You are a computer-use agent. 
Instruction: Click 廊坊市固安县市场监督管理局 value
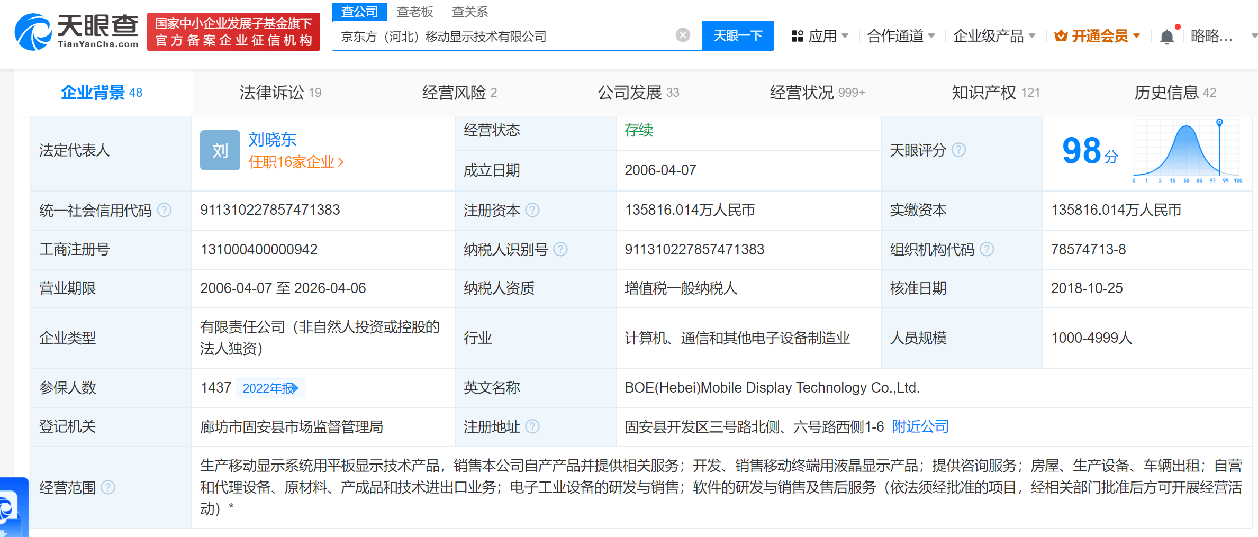tap(292, 426)
